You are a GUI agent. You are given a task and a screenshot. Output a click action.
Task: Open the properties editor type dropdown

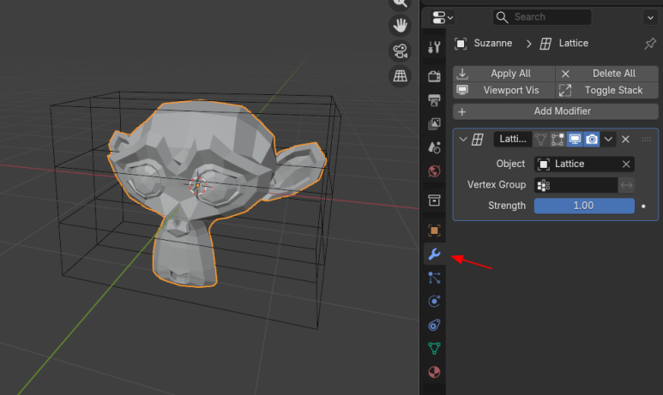click(x=443, y=17)
